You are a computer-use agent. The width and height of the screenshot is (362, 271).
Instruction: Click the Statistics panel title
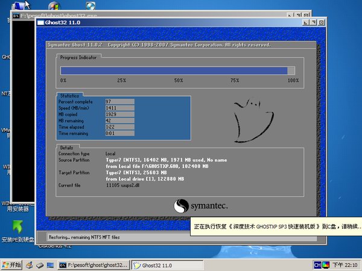click(69, 96)
